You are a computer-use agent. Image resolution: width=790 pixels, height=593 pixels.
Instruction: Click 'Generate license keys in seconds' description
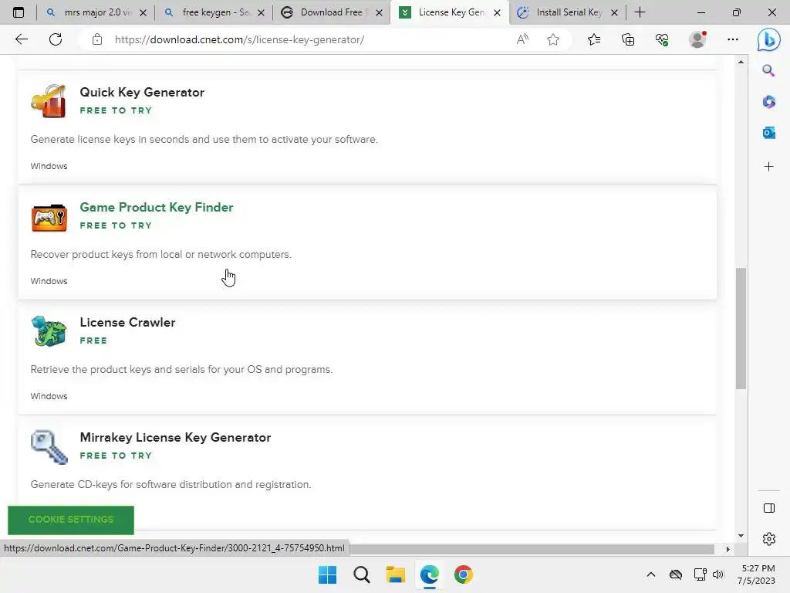point(204,139)
